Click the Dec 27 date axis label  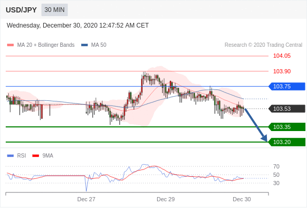pos(86,199)
